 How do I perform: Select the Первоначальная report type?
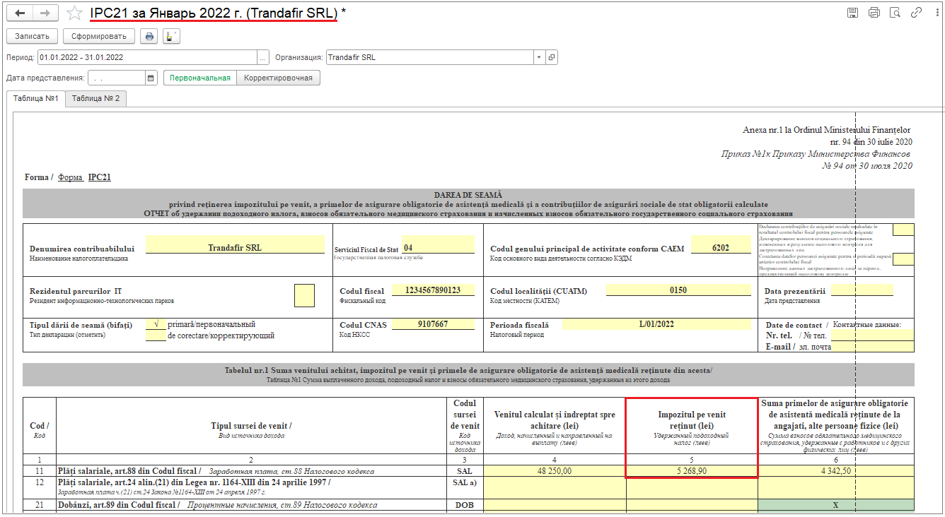[x=200, y=78]
